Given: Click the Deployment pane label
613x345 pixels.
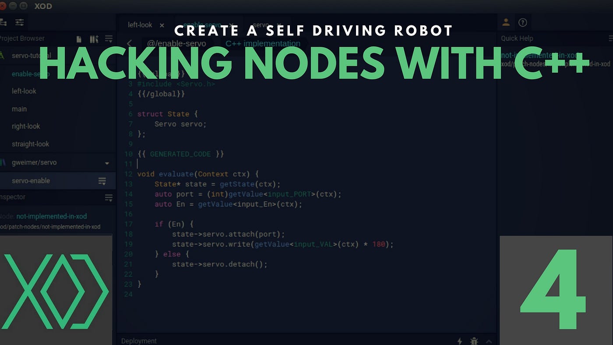Looking at the screenshot, I should coord(139,341).
